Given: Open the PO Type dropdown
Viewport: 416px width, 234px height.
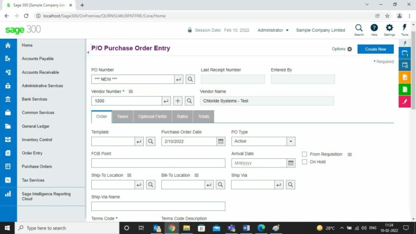Looking at the screenshot, I should [x=291, y=142].
